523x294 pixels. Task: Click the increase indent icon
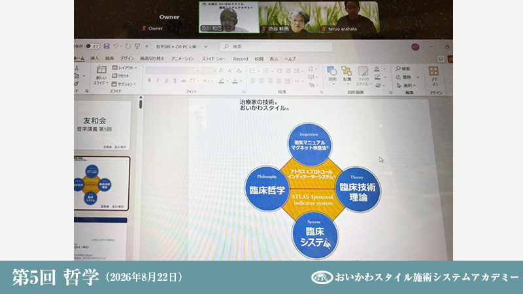coord(288,71)
